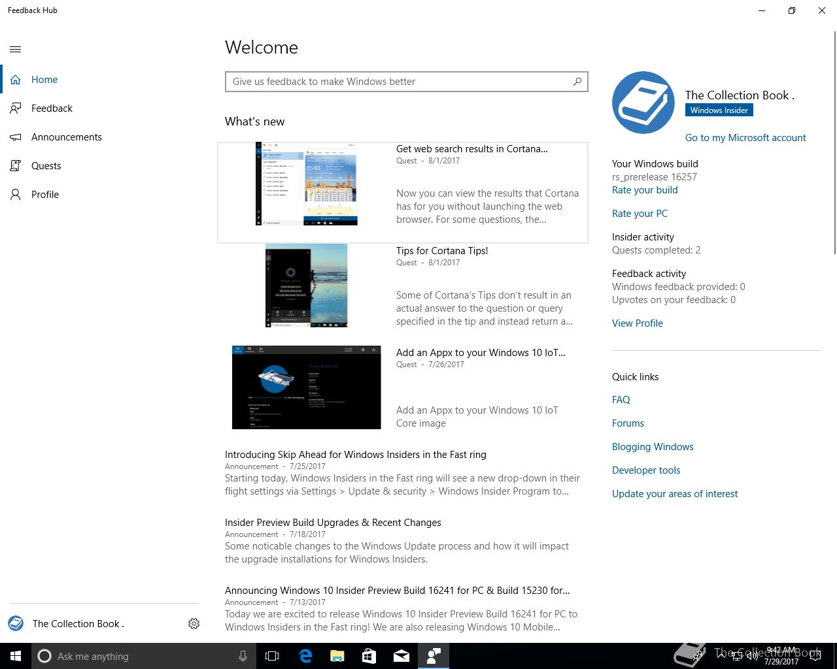Click Windows Insider badge

[x=719, y=110]
